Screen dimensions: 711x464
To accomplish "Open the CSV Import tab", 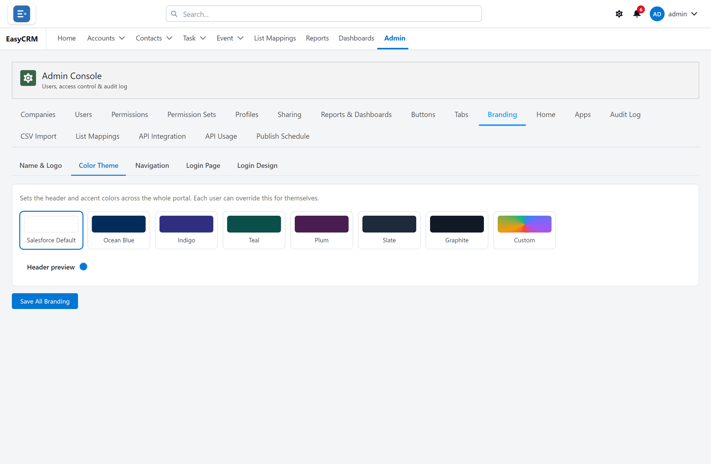I will coord(38,136).
